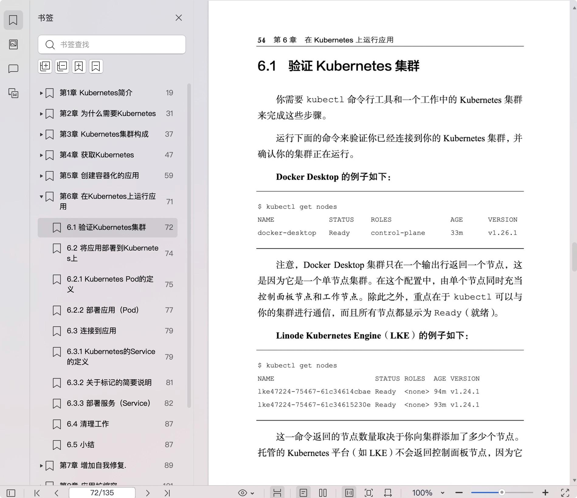Click the add bookmark icon

click(x=79, y=66)
